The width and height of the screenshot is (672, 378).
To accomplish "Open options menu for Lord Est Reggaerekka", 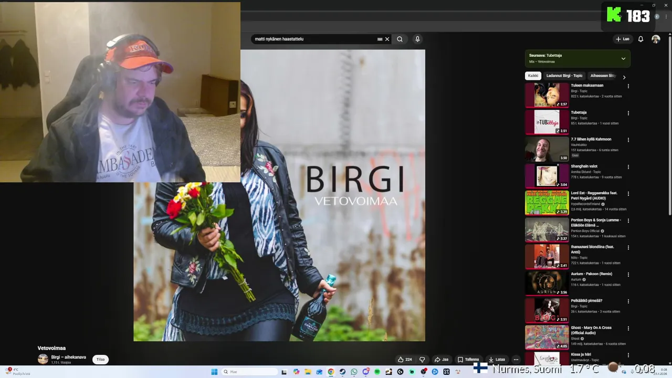I will click(628, 194).
